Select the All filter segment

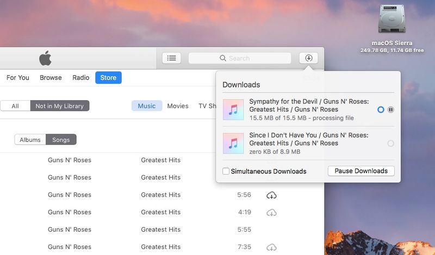tap(15, 105)
